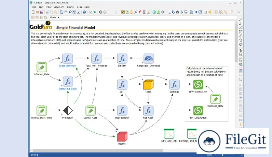Open the RUN menu
Viewport: 272px width, 157px height.
[79, 7]
